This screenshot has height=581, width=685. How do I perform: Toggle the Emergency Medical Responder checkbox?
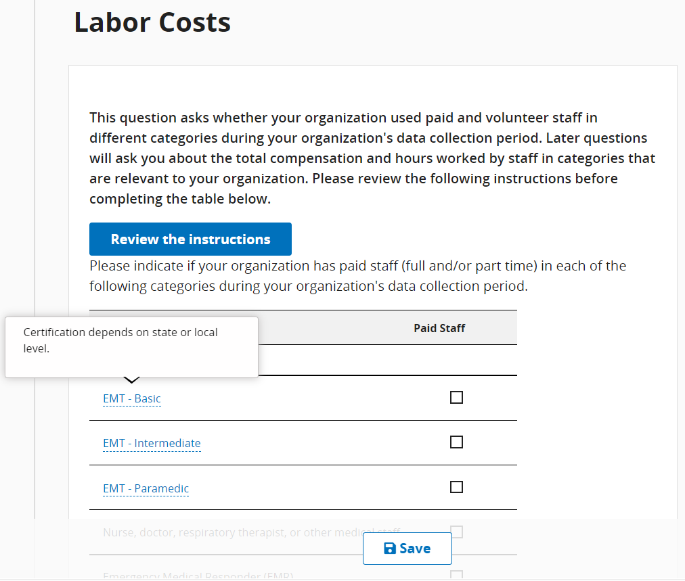pos(456,575)
